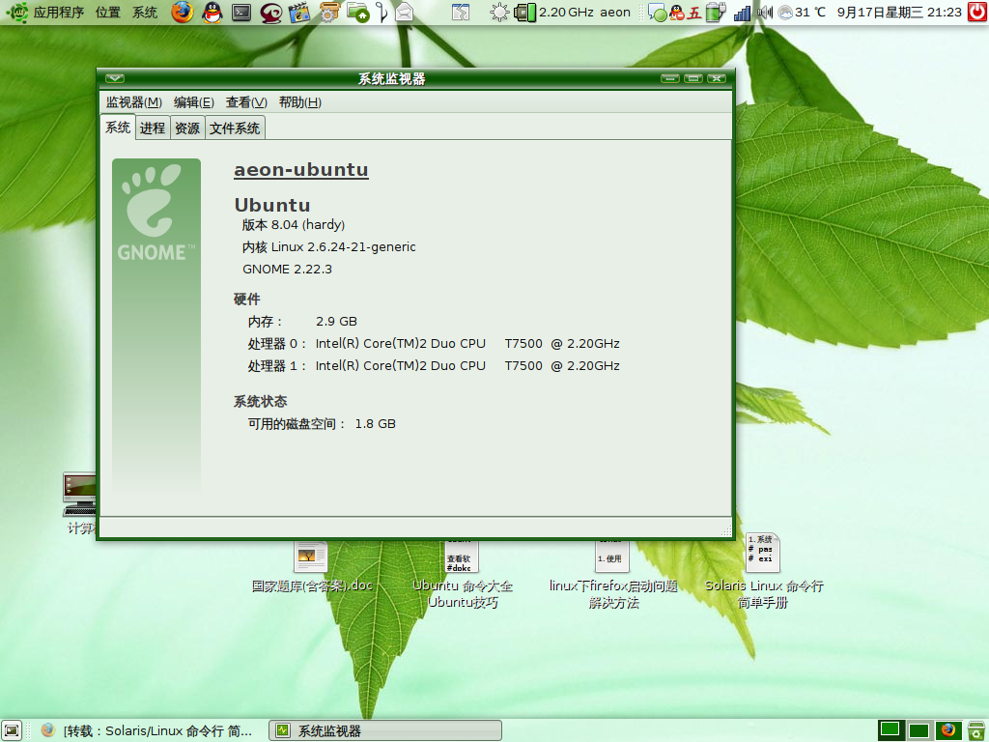Open the battery power manager icon
The height and width of the screenshot is (742, 989).
716,12
